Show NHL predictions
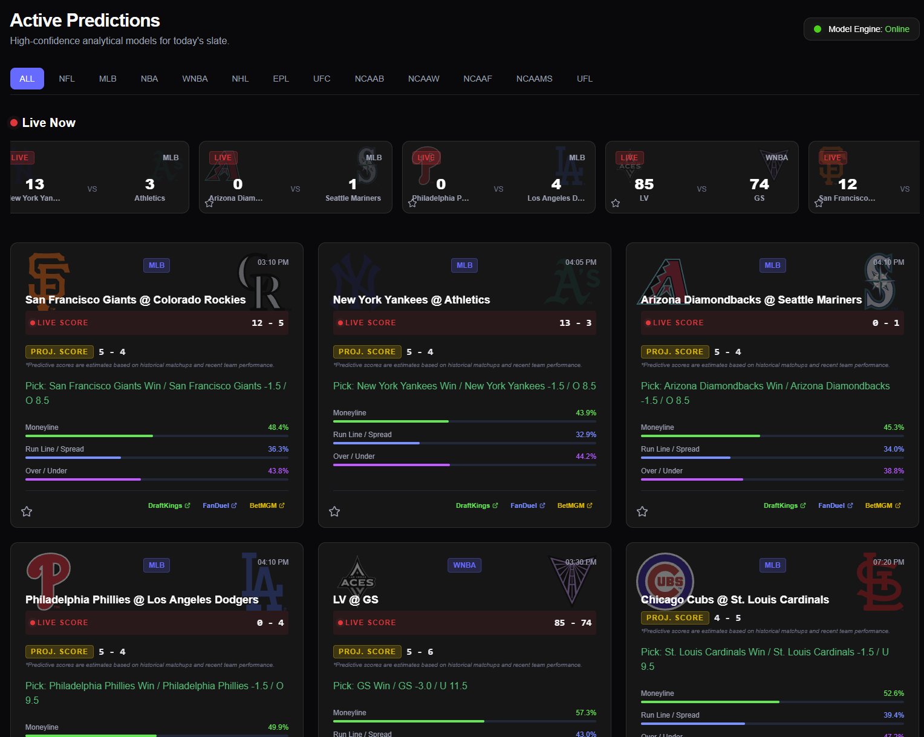This screenshot has height=737, width=924. click(241, 79)
